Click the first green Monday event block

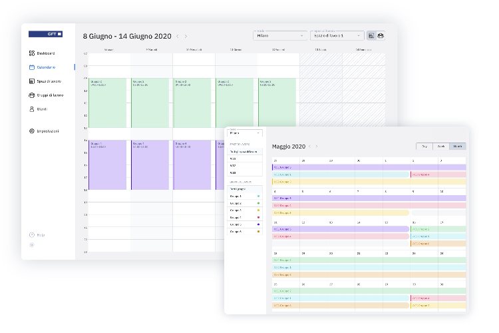[108, 103]
